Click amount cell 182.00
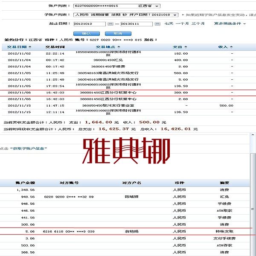Image resolution: width=256 pixels, height=256 pixels. click(181, 54)
